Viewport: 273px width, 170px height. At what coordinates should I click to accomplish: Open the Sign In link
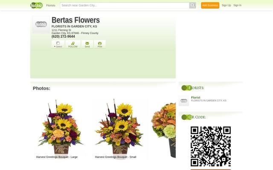pos(237,6)
